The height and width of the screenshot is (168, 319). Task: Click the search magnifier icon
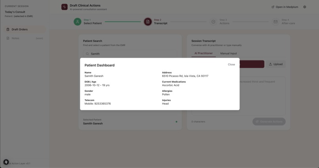coord(87,54)
